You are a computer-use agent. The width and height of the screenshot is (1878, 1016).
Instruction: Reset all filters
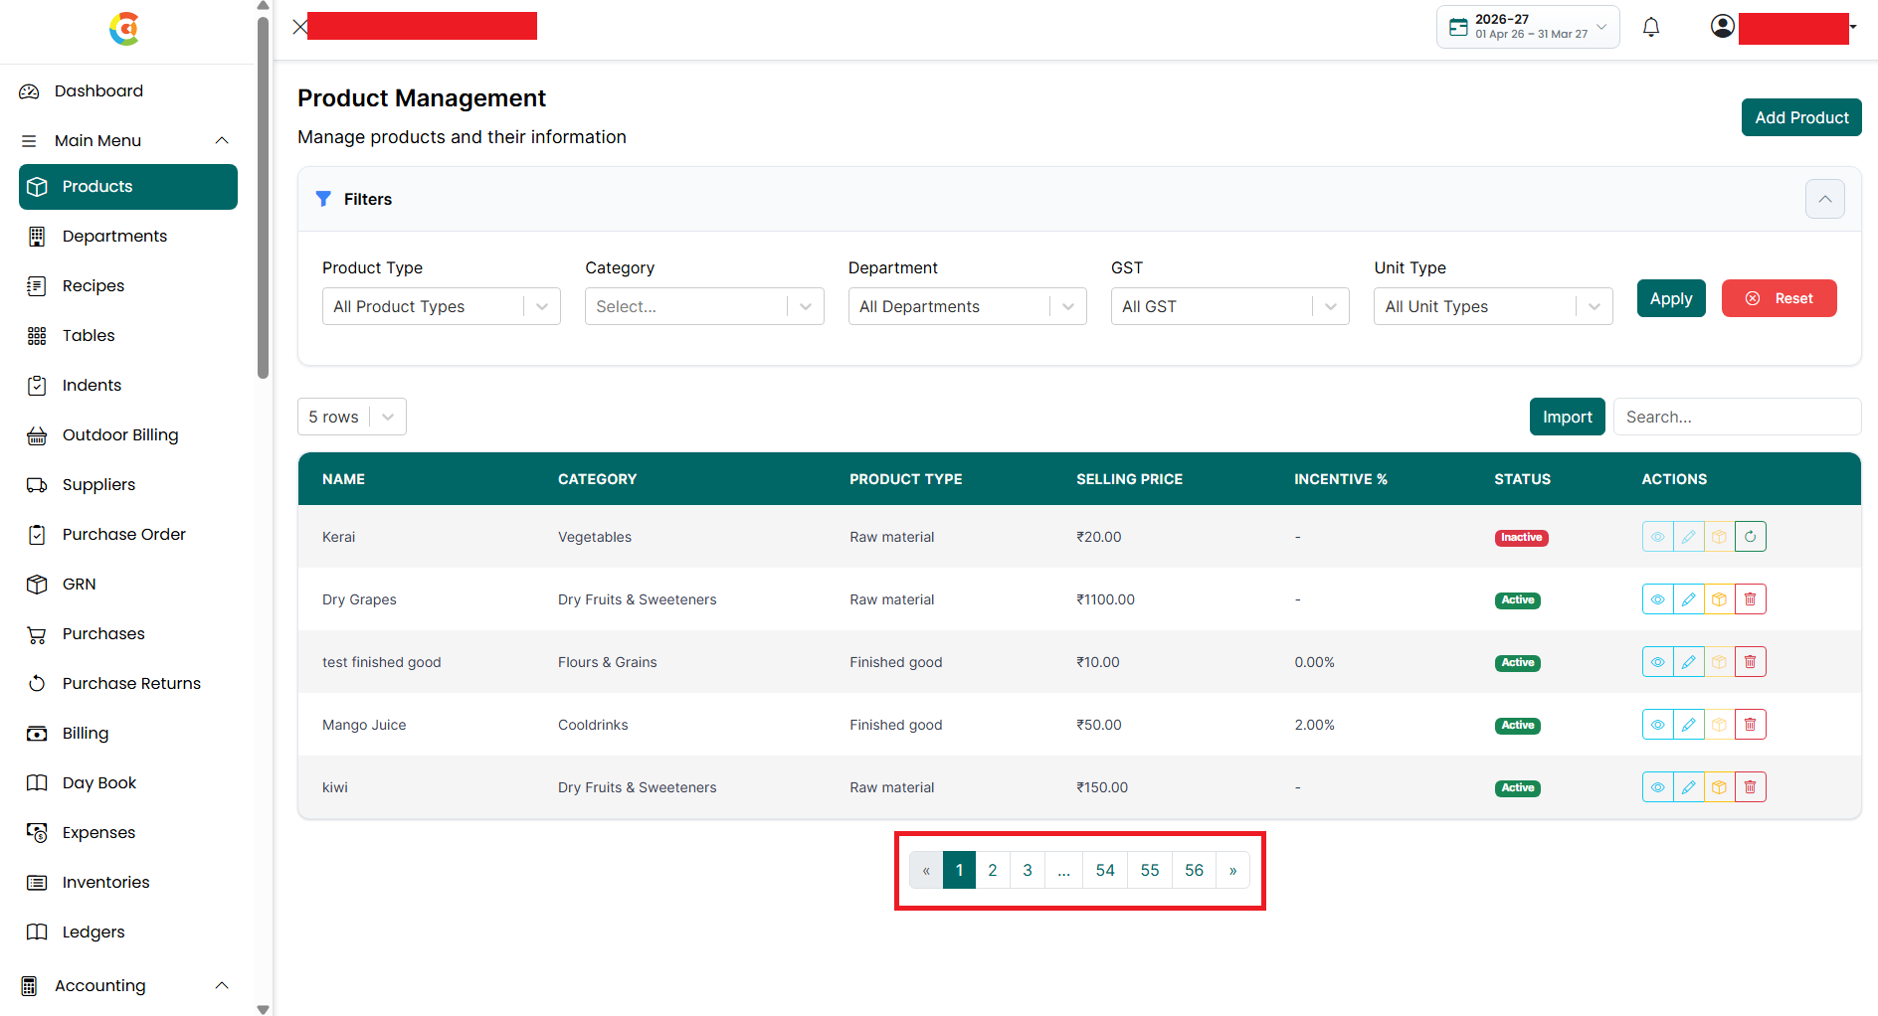click(1779, 298)
